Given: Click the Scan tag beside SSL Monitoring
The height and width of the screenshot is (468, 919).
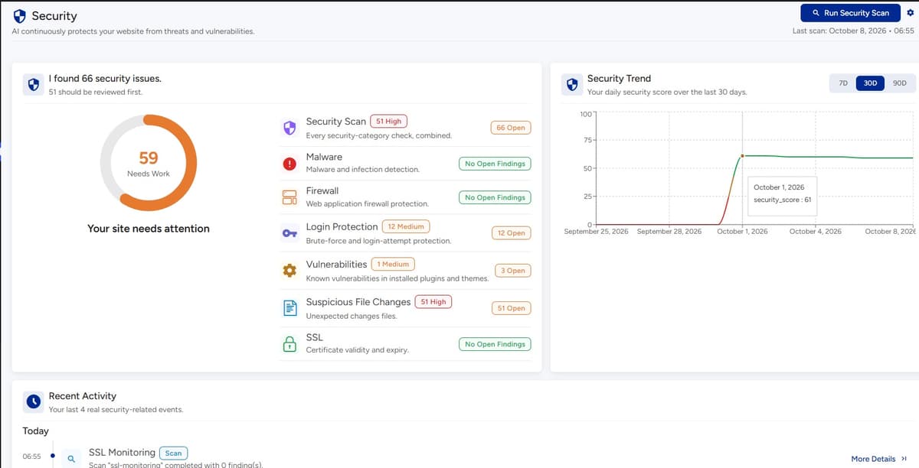Looking at the screenshot, I should point(174,453).
